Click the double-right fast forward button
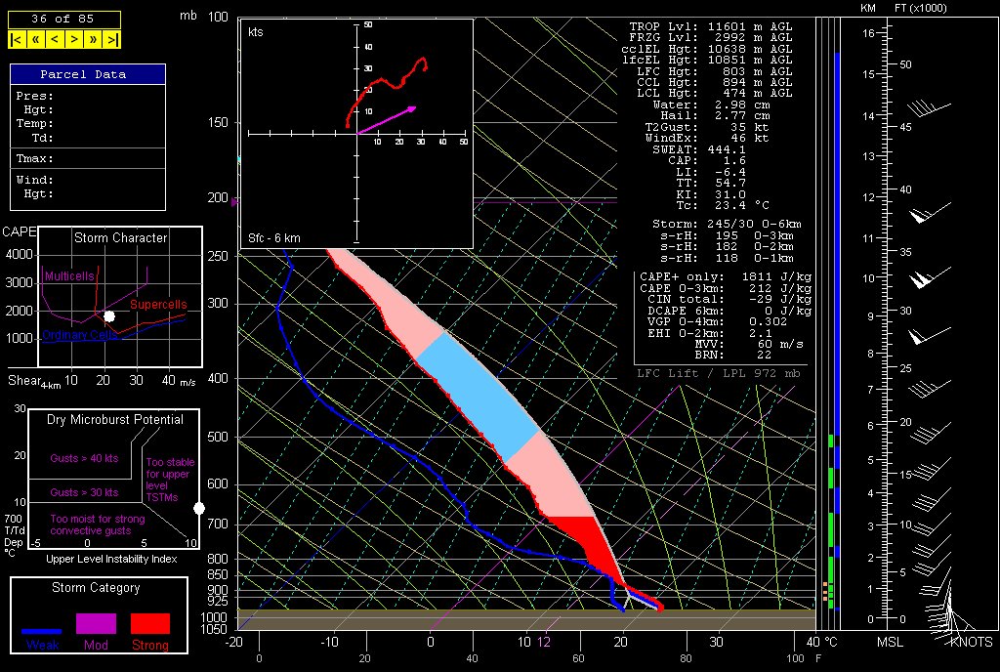This screenshot has height=672, width=1000. 94,39
